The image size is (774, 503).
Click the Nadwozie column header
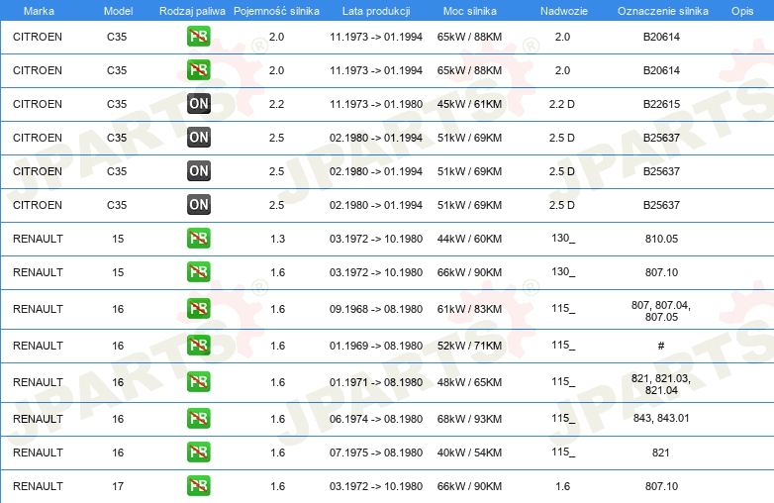pyautogui.click(x=564, y=11)
